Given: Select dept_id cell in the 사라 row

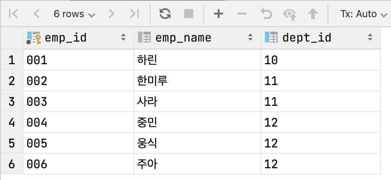Looking at the screenshot, I should (x=321, y=102).
